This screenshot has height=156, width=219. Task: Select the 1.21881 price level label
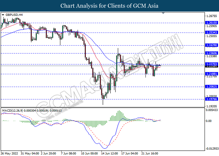tap(211, 74)
